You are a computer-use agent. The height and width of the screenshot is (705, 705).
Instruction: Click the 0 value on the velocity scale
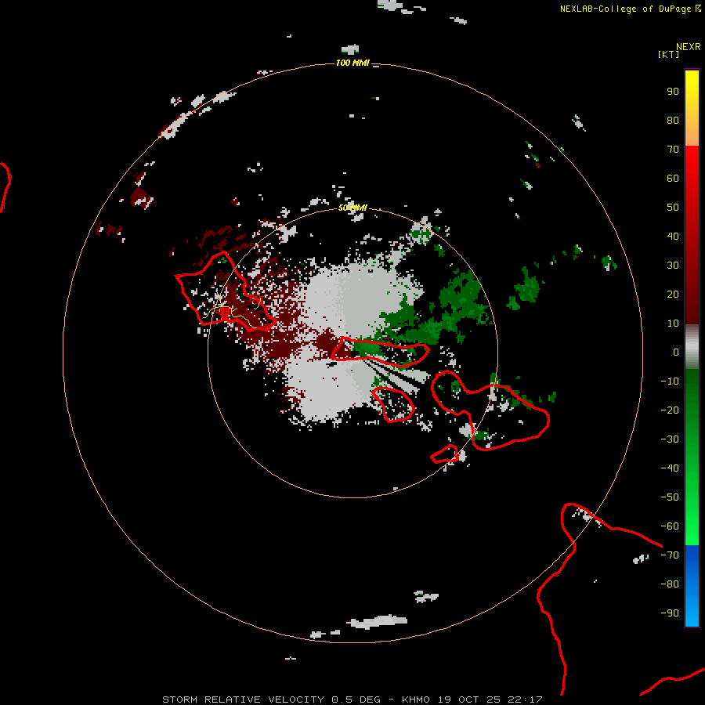coord(676,352)
